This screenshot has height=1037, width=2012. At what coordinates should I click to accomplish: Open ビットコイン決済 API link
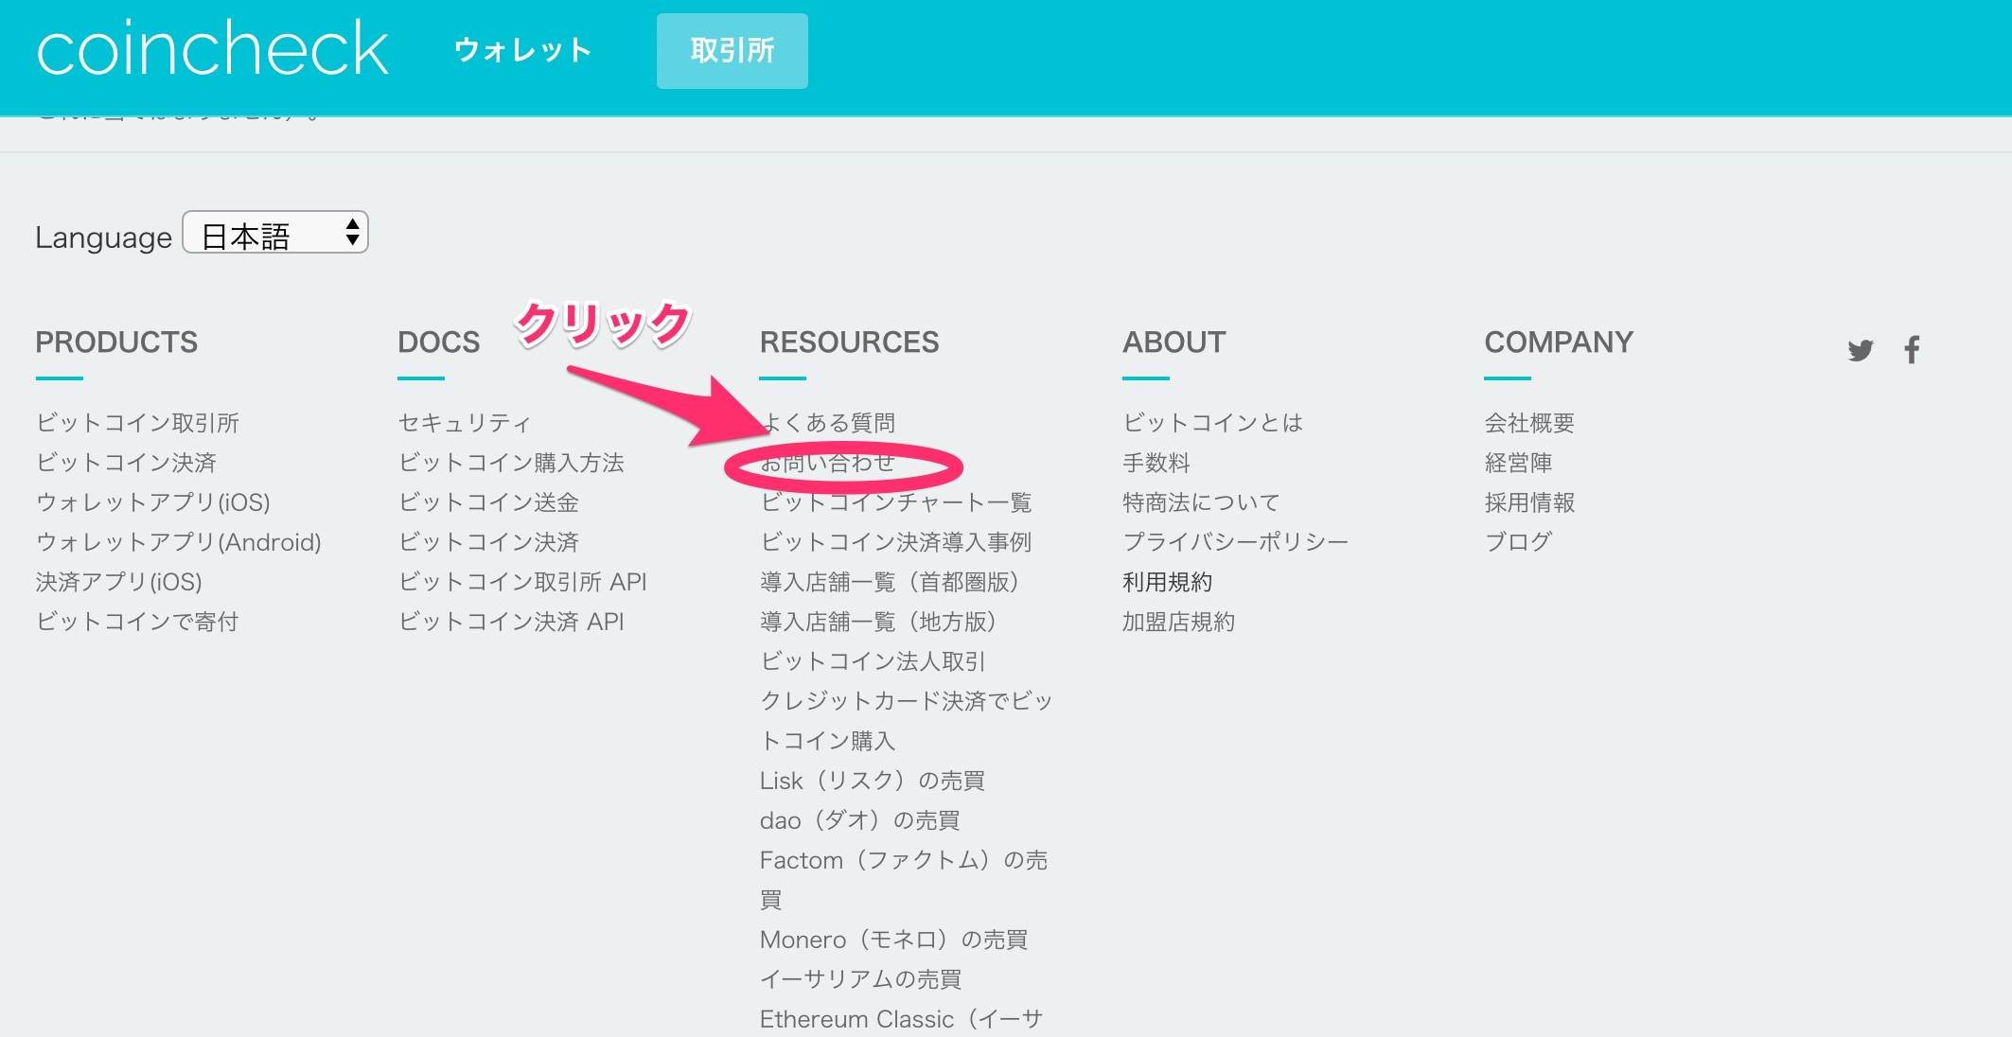coord(511,622)
